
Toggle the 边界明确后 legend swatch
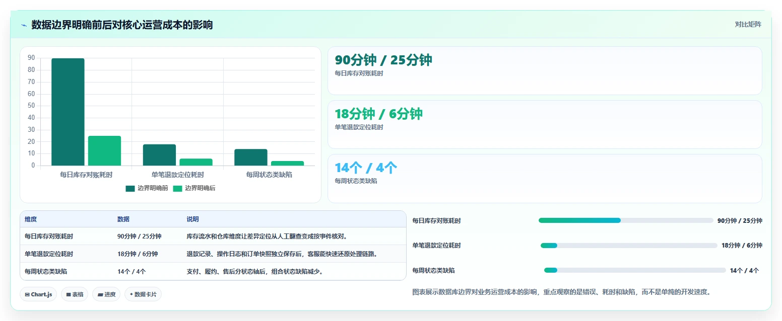click(177, 188)
